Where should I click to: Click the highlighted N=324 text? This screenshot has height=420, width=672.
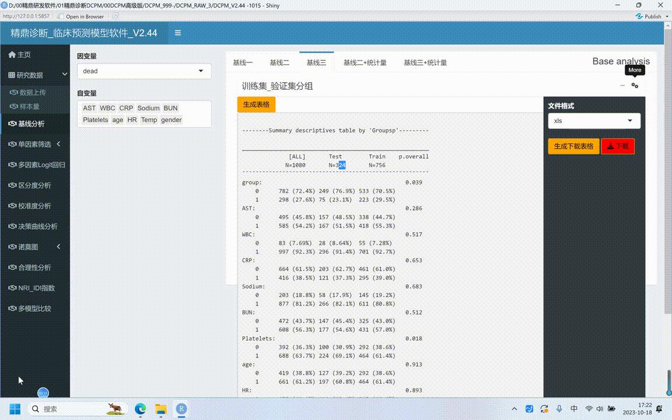tap(337, 166)
